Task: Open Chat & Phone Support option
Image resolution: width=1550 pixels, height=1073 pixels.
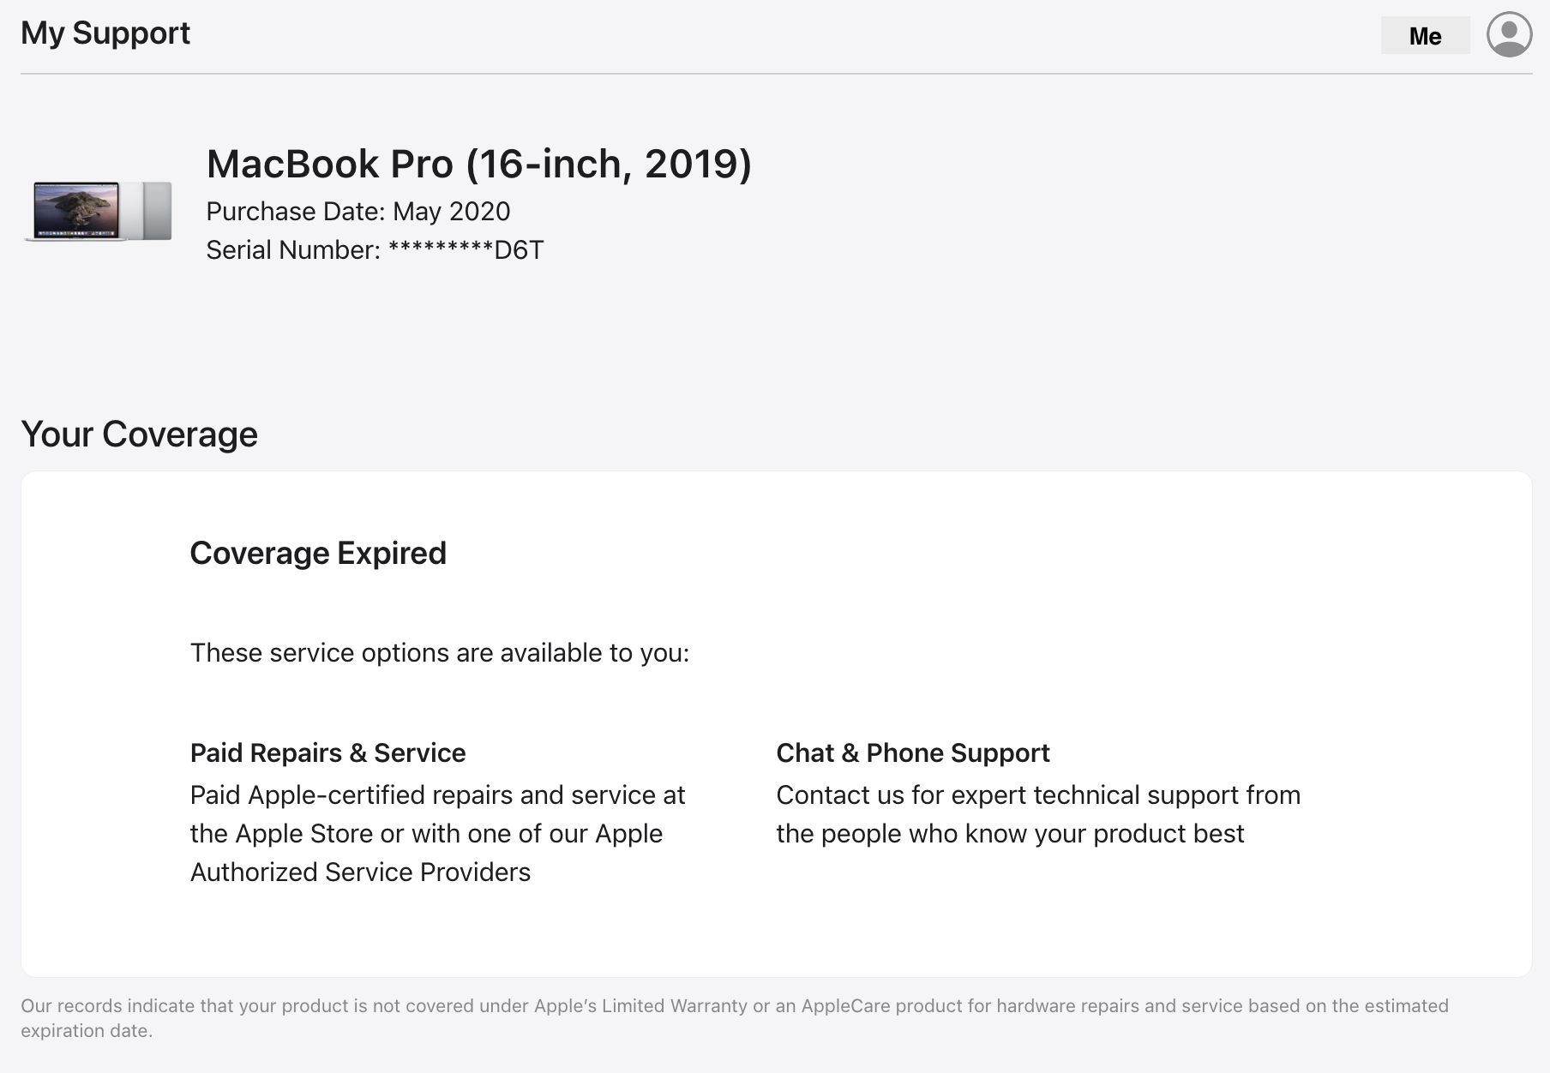Action: [x=912, y=753]
